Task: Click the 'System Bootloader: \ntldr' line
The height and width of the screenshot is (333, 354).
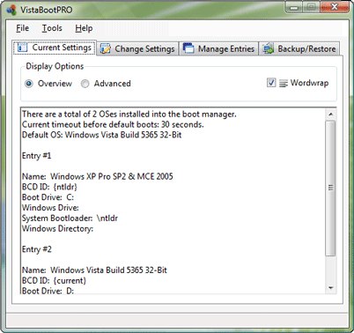Action: 70,218
